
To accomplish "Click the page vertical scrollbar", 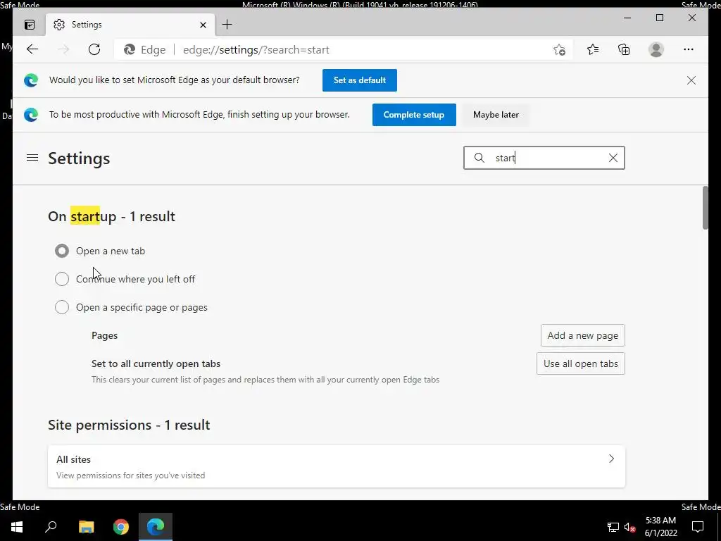I will tap(705, 208).
